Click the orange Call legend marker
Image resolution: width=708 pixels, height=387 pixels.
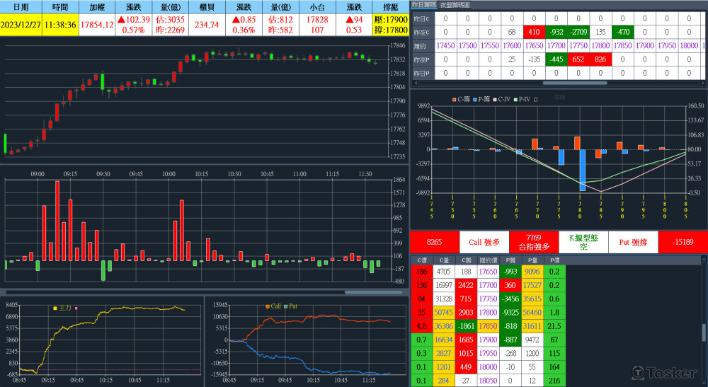coord(268,306)
